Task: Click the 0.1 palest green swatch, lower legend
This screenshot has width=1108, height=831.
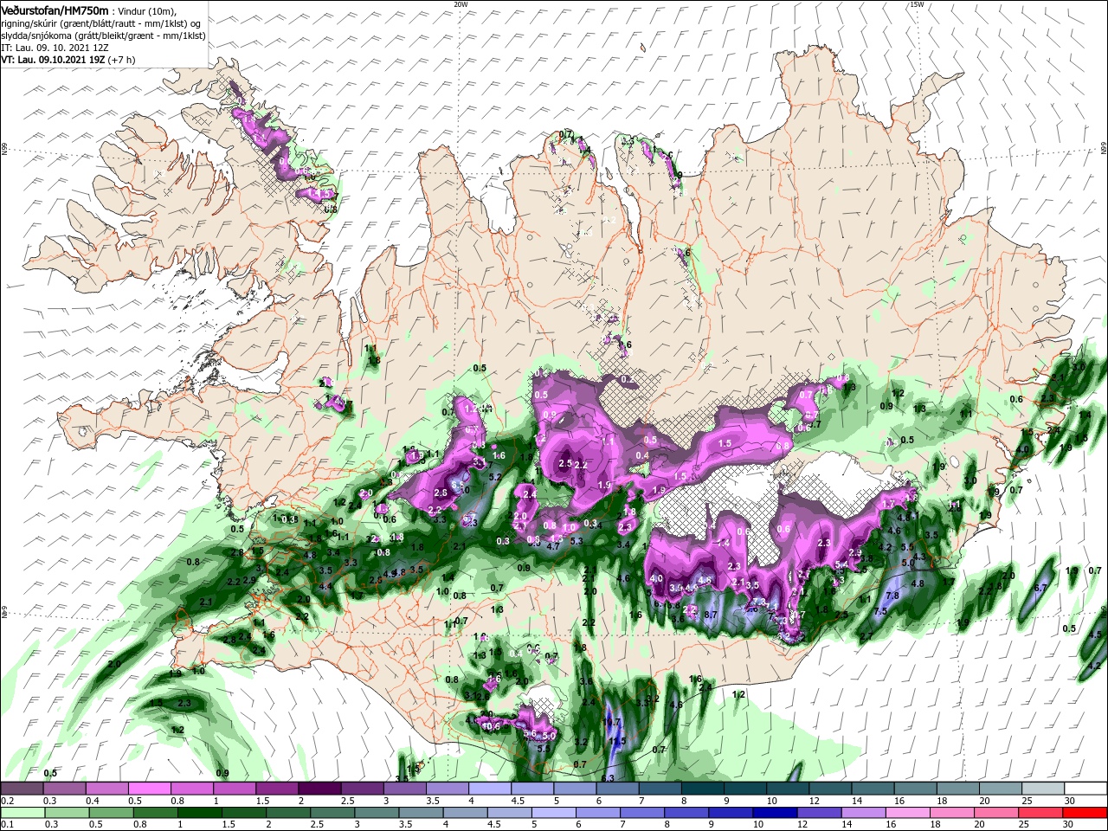Action: tap(23, 812)
